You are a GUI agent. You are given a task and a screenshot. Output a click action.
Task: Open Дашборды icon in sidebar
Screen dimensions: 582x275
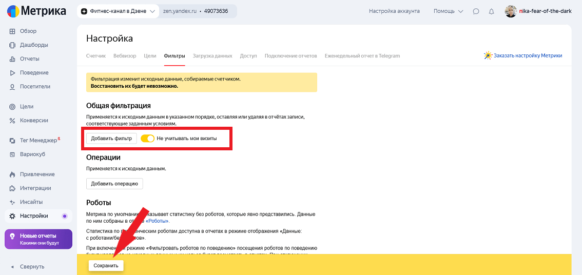point(12,45)
